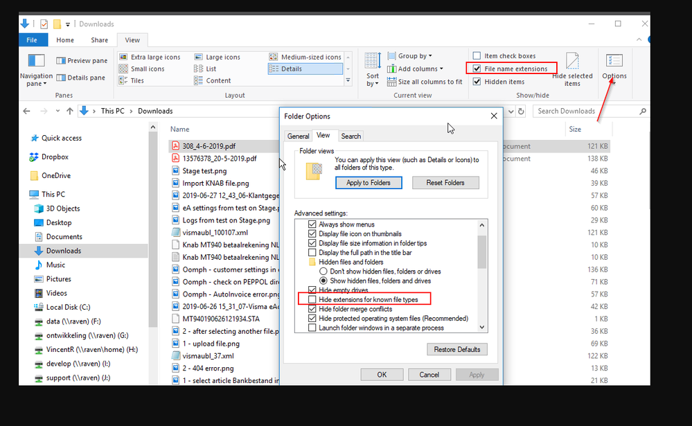692x426 pixels.
Task: Open the Add columns dropdown
Action: coord(415,69)
